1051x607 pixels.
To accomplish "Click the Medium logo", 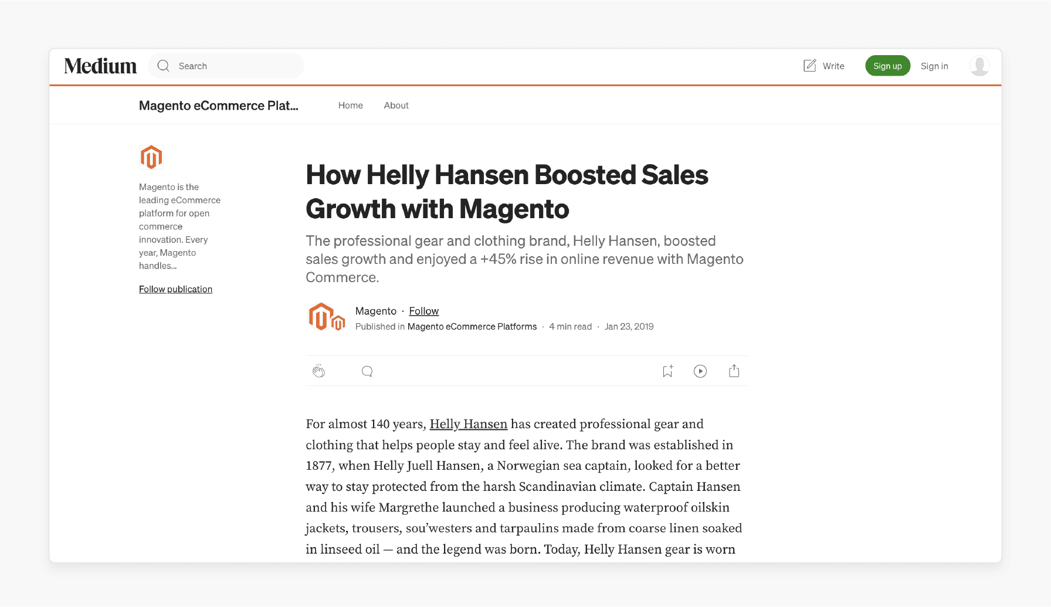I will pyautogui.click(x=100, y=66).
